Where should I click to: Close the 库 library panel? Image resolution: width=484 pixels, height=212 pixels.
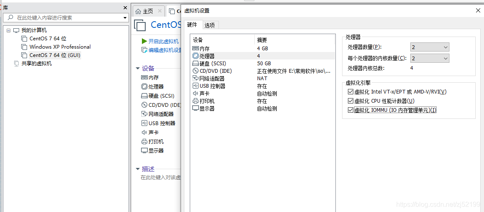coord(125,8)
